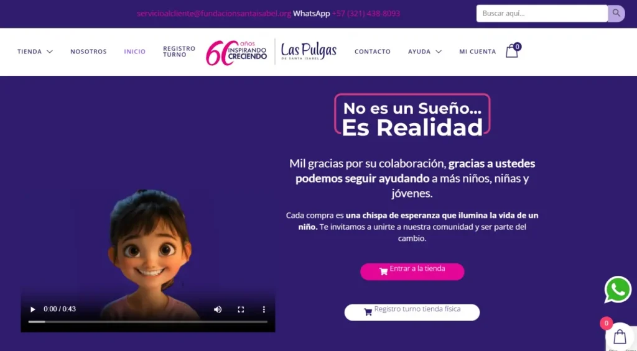
Task: Open the header shopping cart icon
Action: [513, 51]
